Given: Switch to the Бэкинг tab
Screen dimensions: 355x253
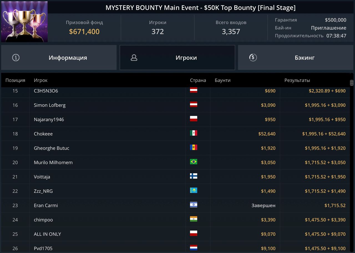Looking at the screenshot, I should 296,57.
